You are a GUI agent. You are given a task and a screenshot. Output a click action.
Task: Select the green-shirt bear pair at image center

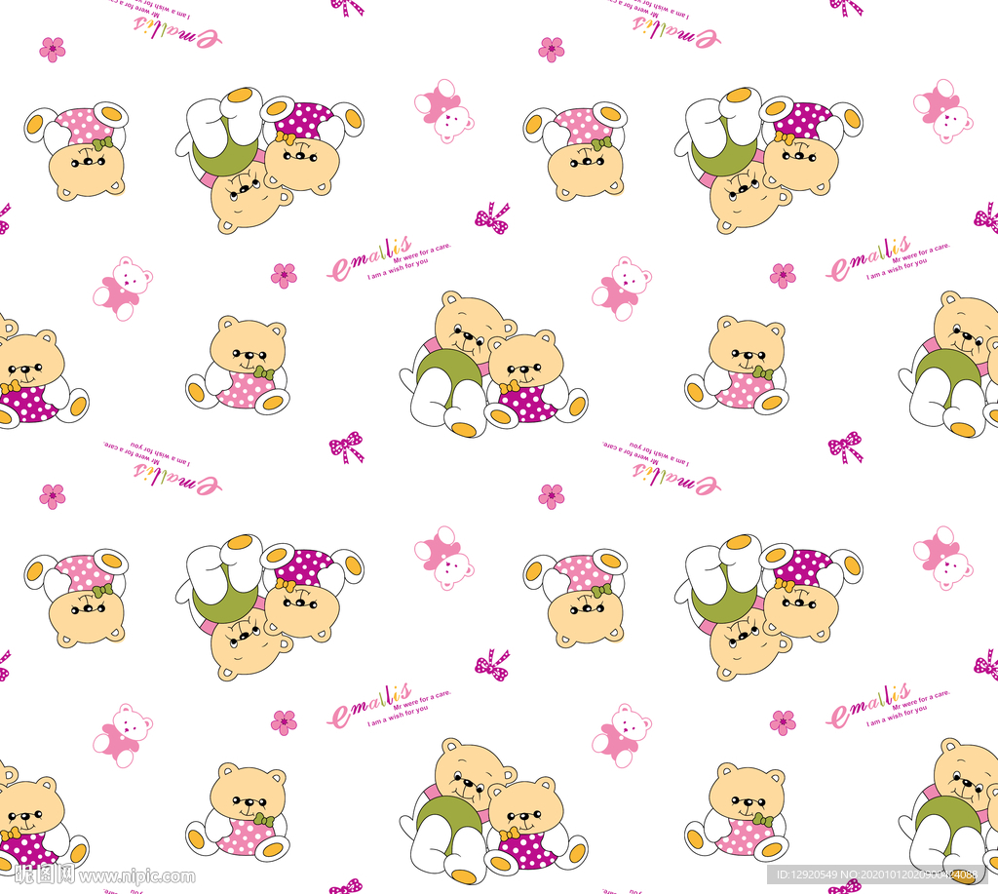(x=494, y=365)
